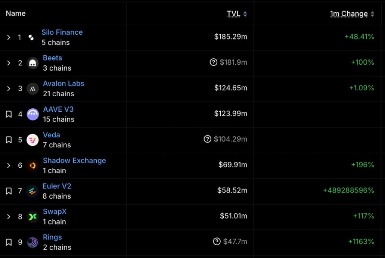Viewport: 385px width, 258px height.
Task: Expand the Avalon Labs row chevron
Action: (9, 89)
